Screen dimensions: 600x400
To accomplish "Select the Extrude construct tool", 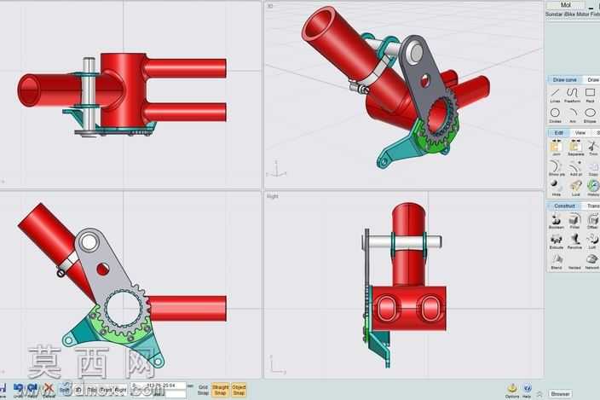I will pyautogui.click(x=556, y=241).
